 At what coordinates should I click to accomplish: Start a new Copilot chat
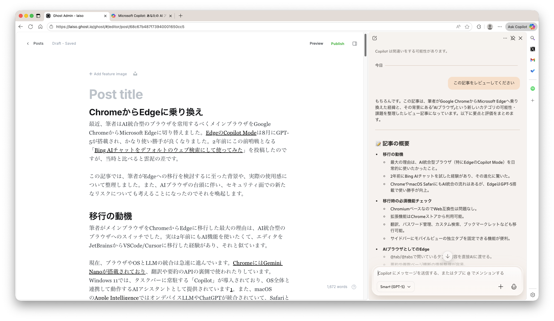click(375, 38)
